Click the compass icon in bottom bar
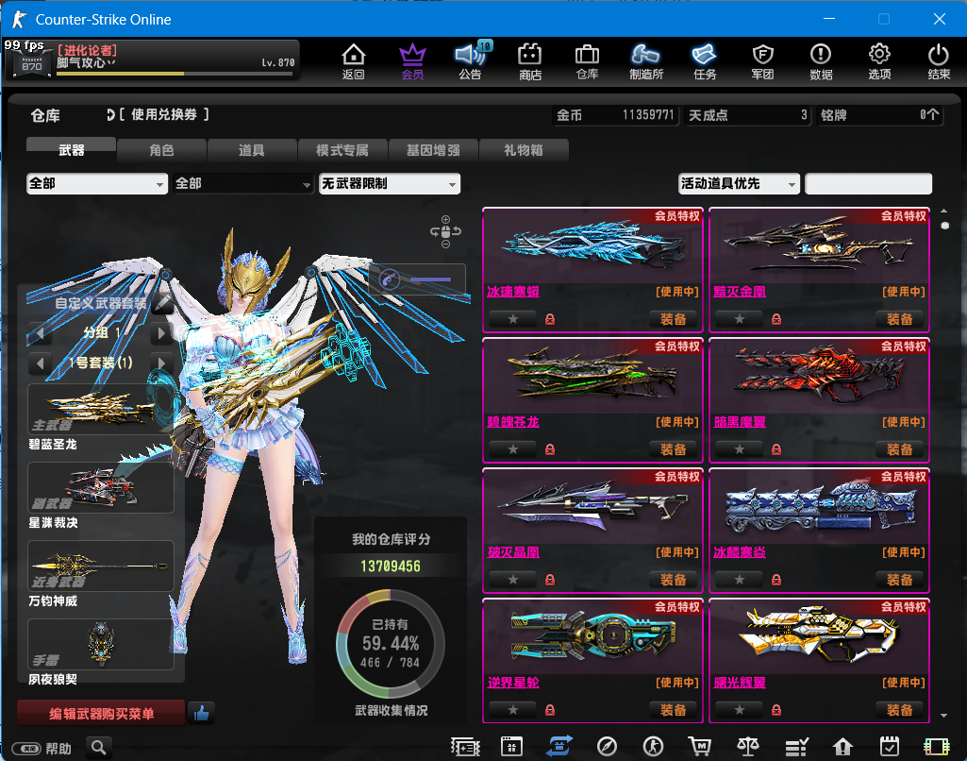The image size is (967, 761). [607, 747]
